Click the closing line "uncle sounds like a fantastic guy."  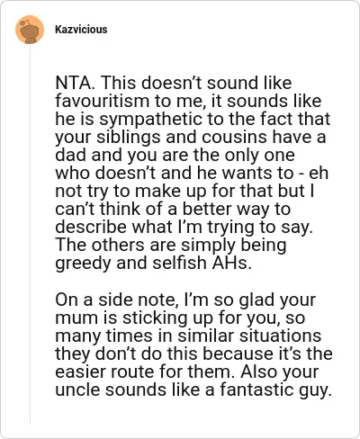coord(193,390)
